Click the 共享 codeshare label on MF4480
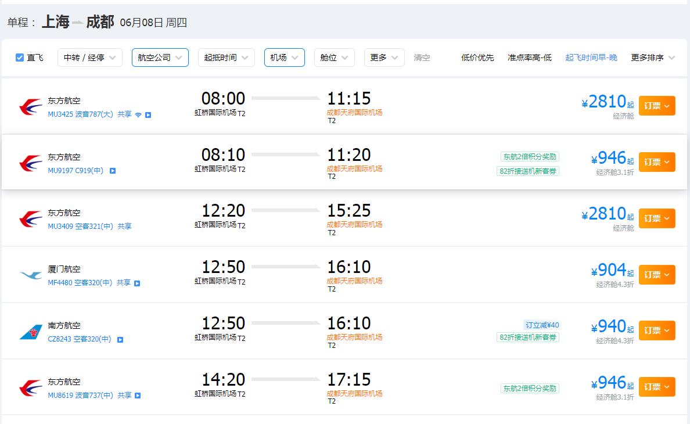 tap(124, 283)
